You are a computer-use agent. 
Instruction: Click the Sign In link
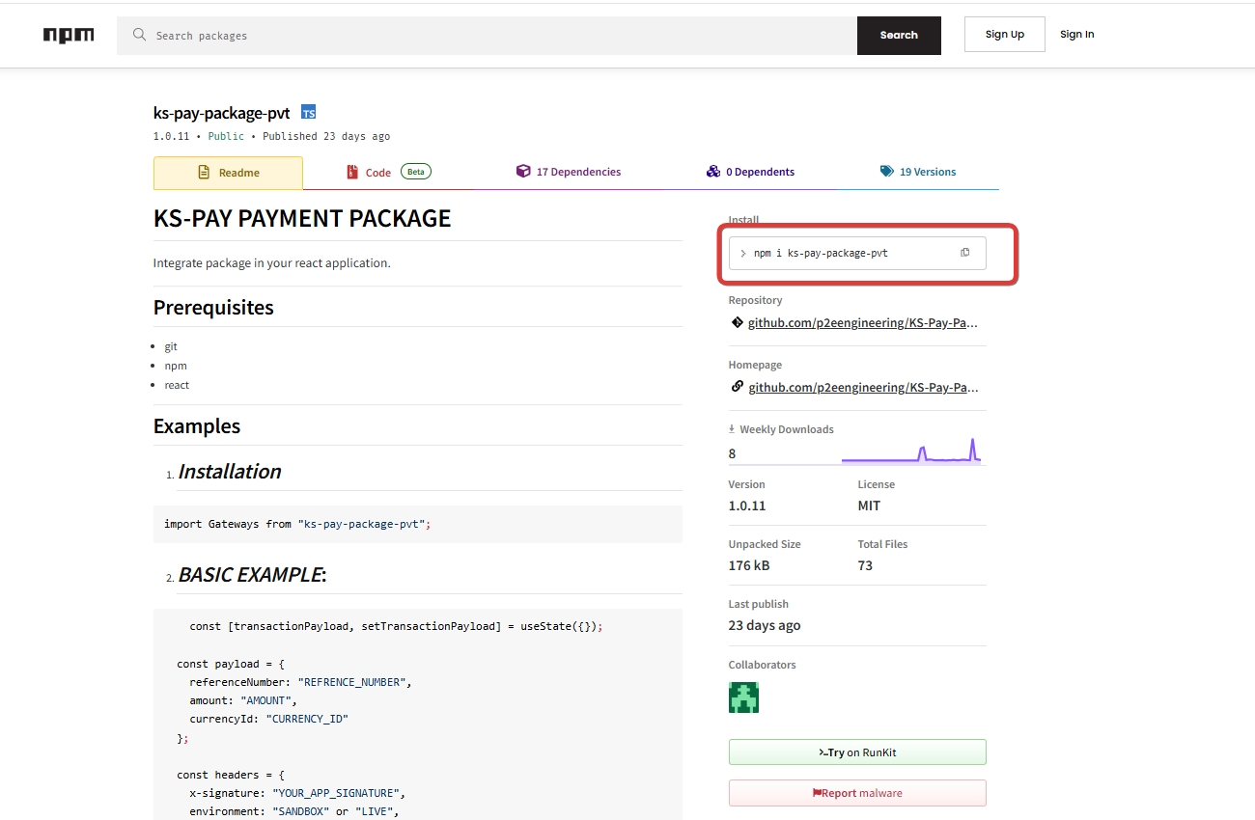pos(1076,35)
